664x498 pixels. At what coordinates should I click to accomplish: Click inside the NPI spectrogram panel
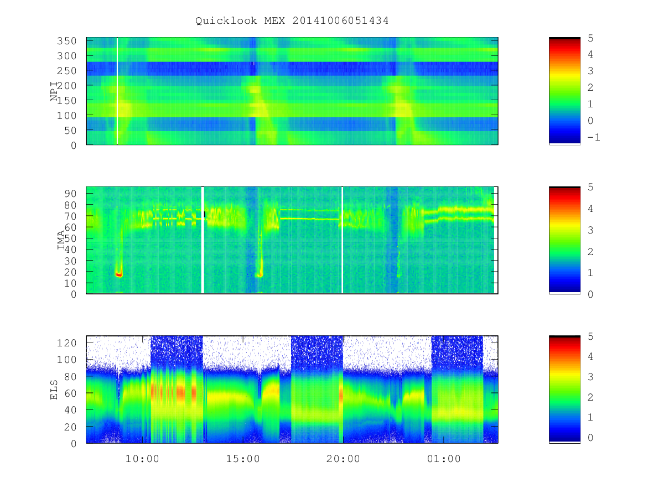coord(292,91)
